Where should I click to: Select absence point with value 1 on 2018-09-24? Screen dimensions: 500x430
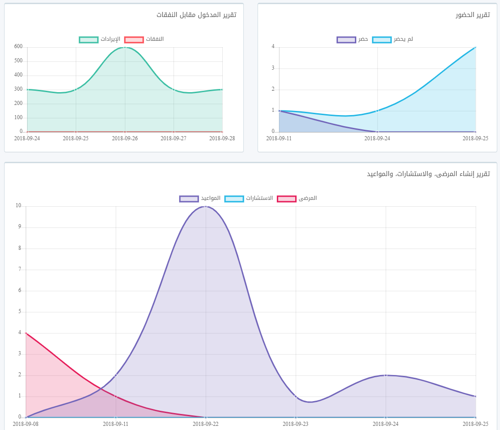click(x=377, y=110)
